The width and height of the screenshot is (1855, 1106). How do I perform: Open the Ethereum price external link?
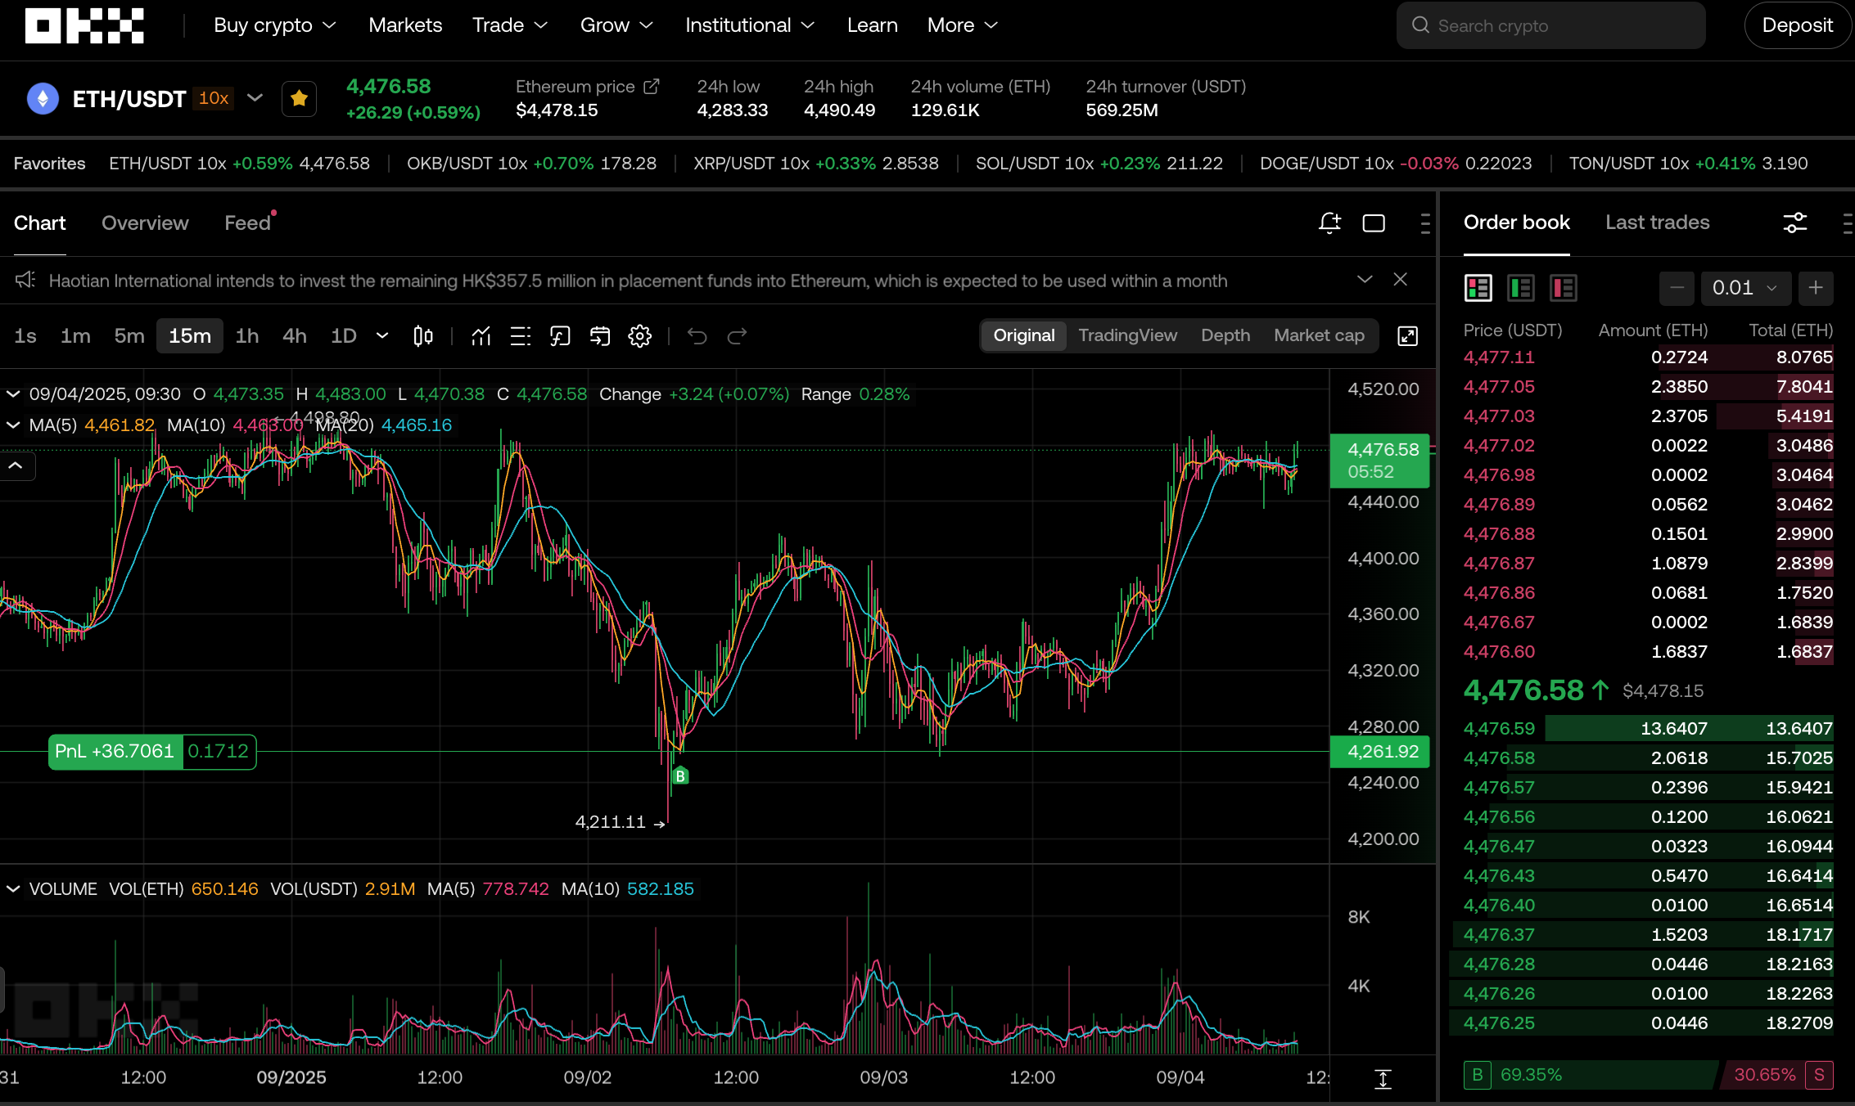click(x=652, y=87)
